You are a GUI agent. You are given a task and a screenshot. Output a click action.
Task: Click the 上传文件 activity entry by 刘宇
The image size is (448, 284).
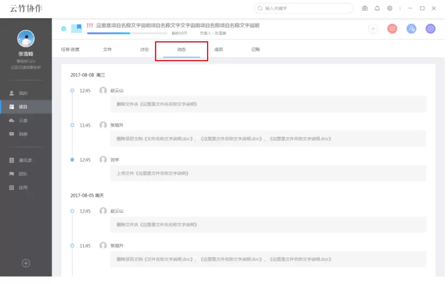[268, 173]
